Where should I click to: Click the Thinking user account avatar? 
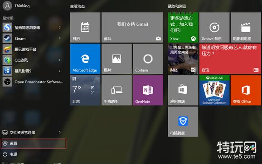[7, 6]
